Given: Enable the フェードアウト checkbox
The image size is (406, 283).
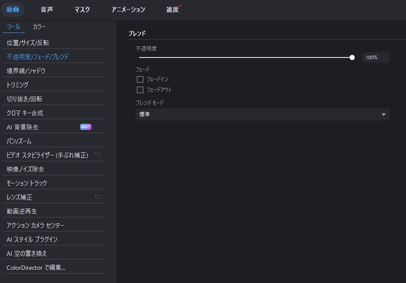Looking at the screenshot, I should point(140,90).
